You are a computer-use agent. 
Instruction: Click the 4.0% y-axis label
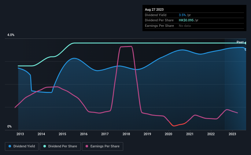point(11,35)
